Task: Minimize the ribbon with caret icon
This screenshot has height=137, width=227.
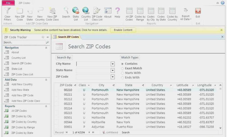Action: pos(218,3)
